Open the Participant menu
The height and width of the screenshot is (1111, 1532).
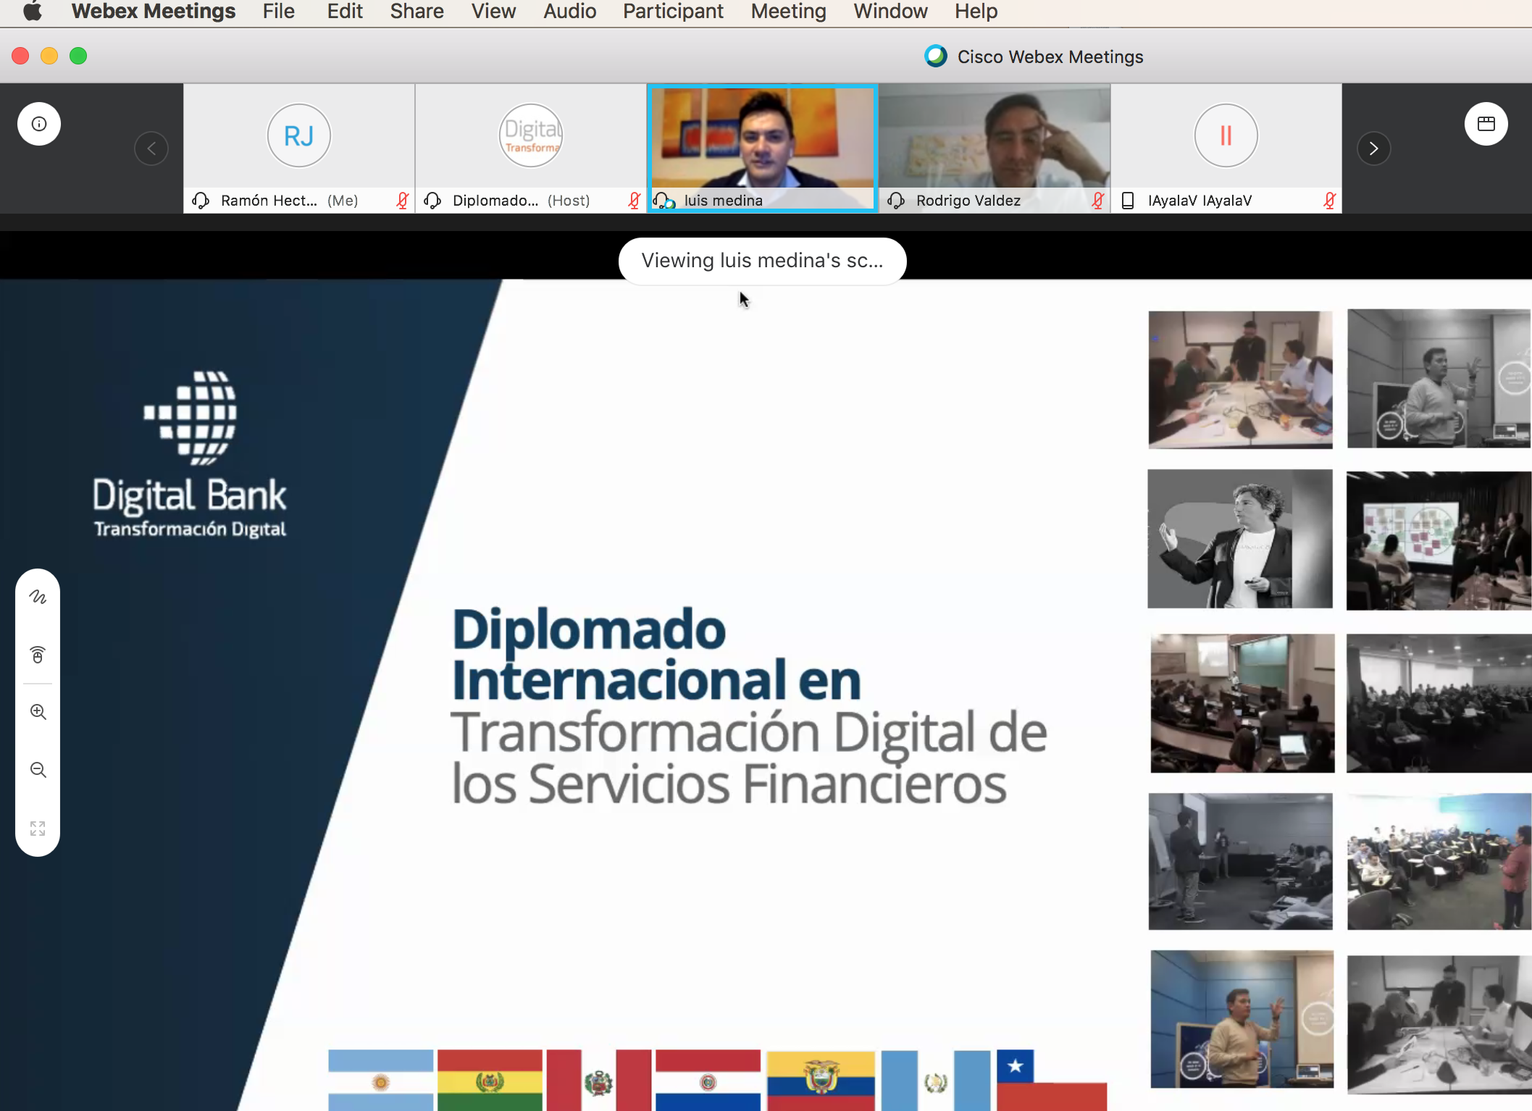click(x=672, y=12)
